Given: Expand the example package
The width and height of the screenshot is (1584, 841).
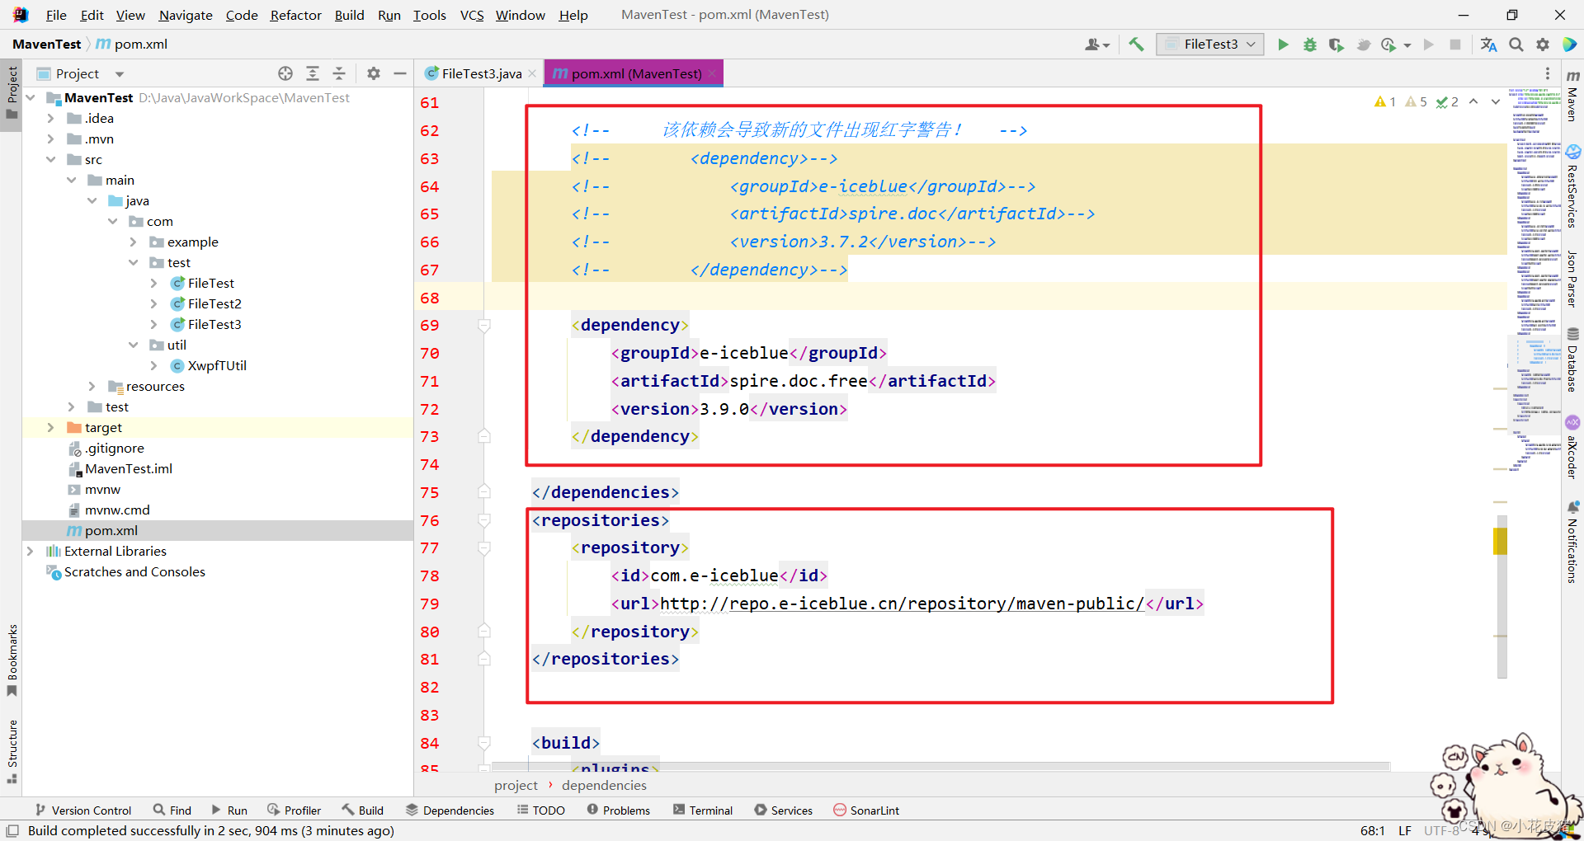Looking at the screenshot, I should [134, 242].
